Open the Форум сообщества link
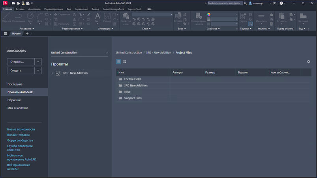 coord(20,141)
